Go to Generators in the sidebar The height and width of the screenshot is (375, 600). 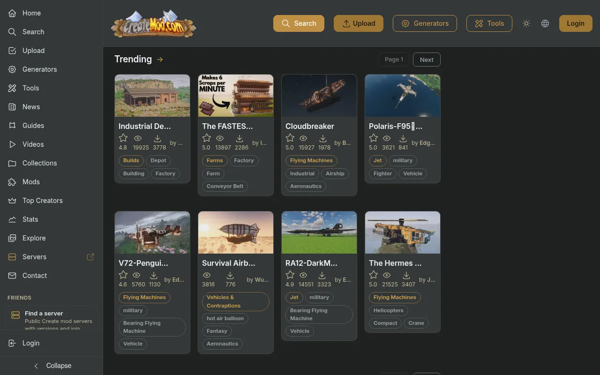pos(51,69)
